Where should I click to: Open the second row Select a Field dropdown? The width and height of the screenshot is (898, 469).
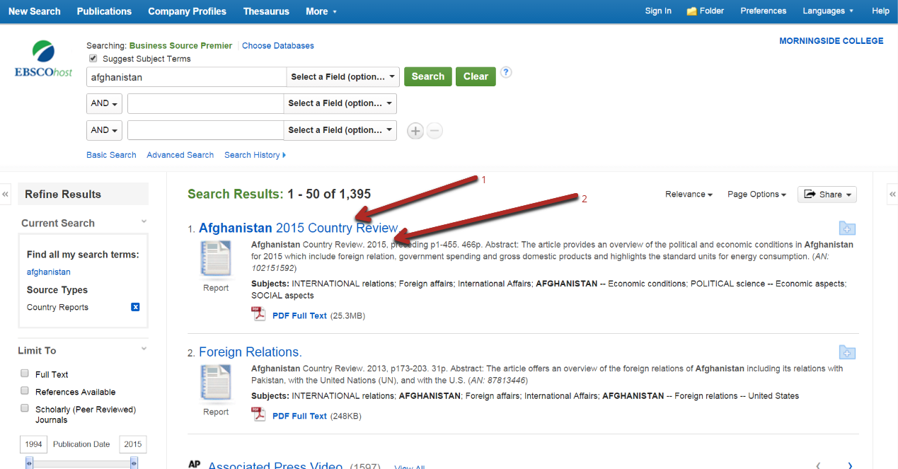(x=340, y=104)
